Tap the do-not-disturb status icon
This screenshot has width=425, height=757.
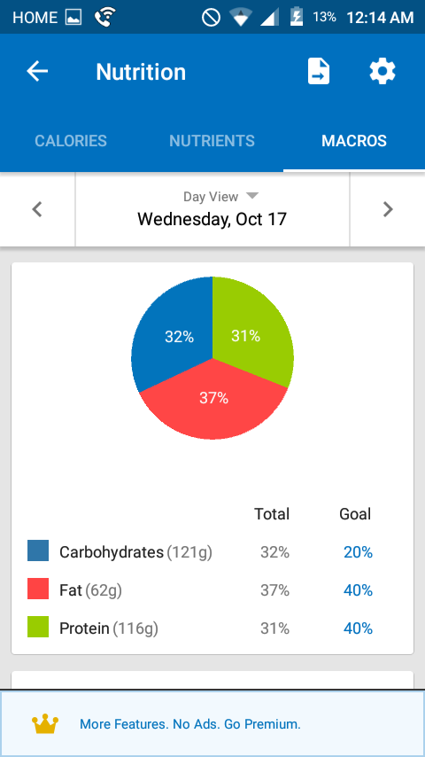click(211, 18)
